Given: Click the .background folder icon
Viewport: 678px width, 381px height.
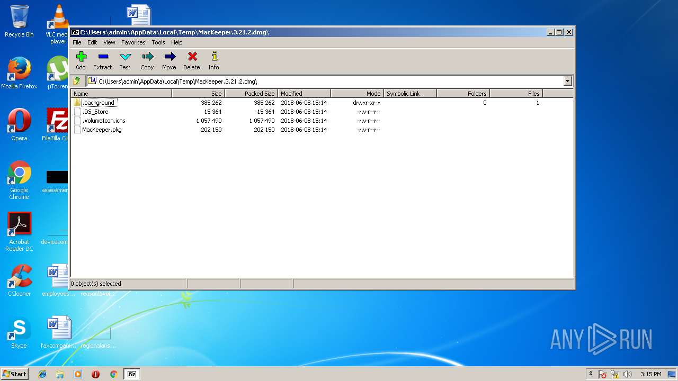Looking at the screenshot, I should [x=77, y=103].
